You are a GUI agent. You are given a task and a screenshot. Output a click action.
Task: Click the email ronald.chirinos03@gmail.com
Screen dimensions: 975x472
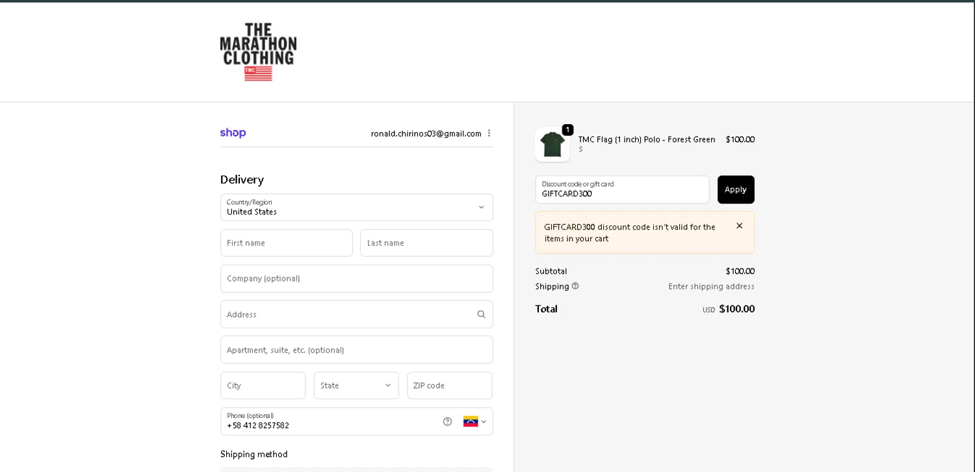[x=426, y=133]
